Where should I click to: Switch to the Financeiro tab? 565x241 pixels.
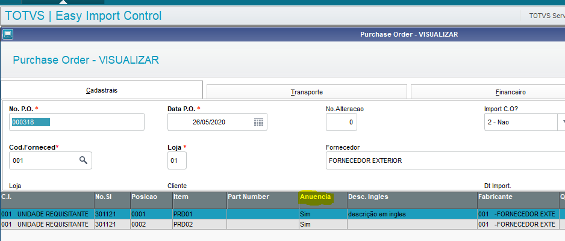click(488, 92)
